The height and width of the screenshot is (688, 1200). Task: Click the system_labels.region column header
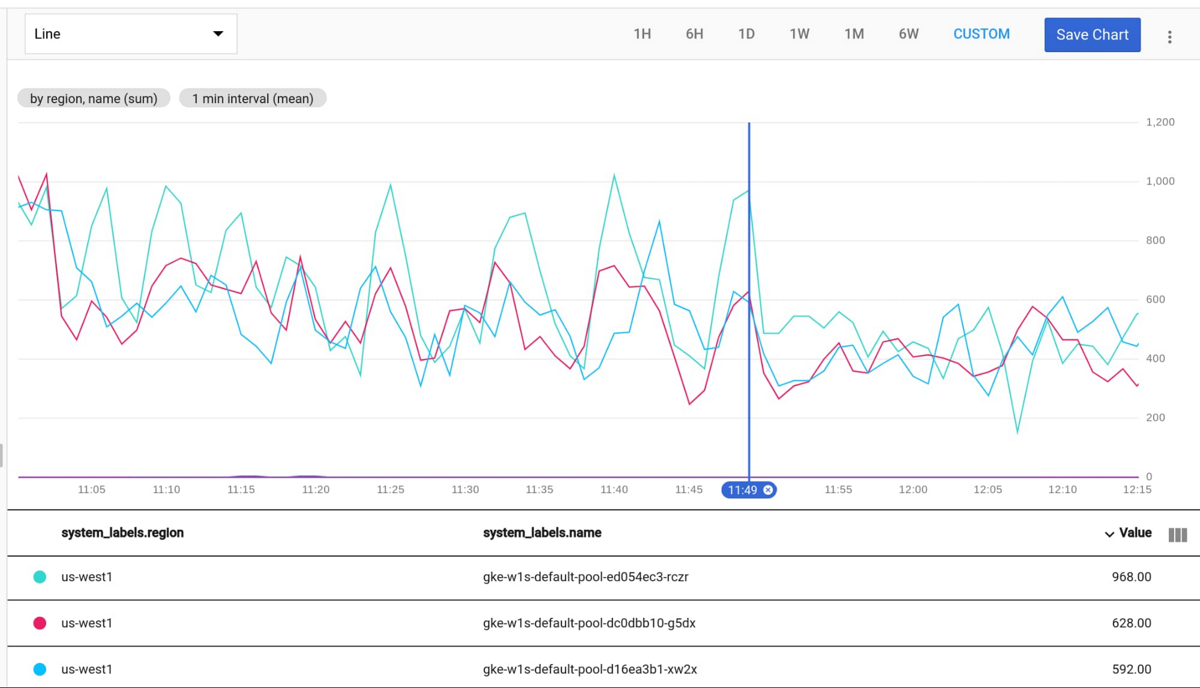click(122, 533)
